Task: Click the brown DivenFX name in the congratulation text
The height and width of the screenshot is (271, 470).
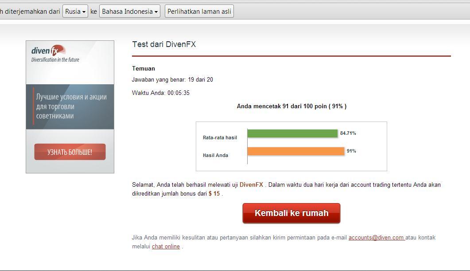Action: [x=251, y=185]
